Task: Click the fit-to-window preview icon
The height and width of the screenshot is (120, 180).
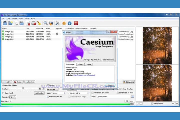Action: coord(137,103)
